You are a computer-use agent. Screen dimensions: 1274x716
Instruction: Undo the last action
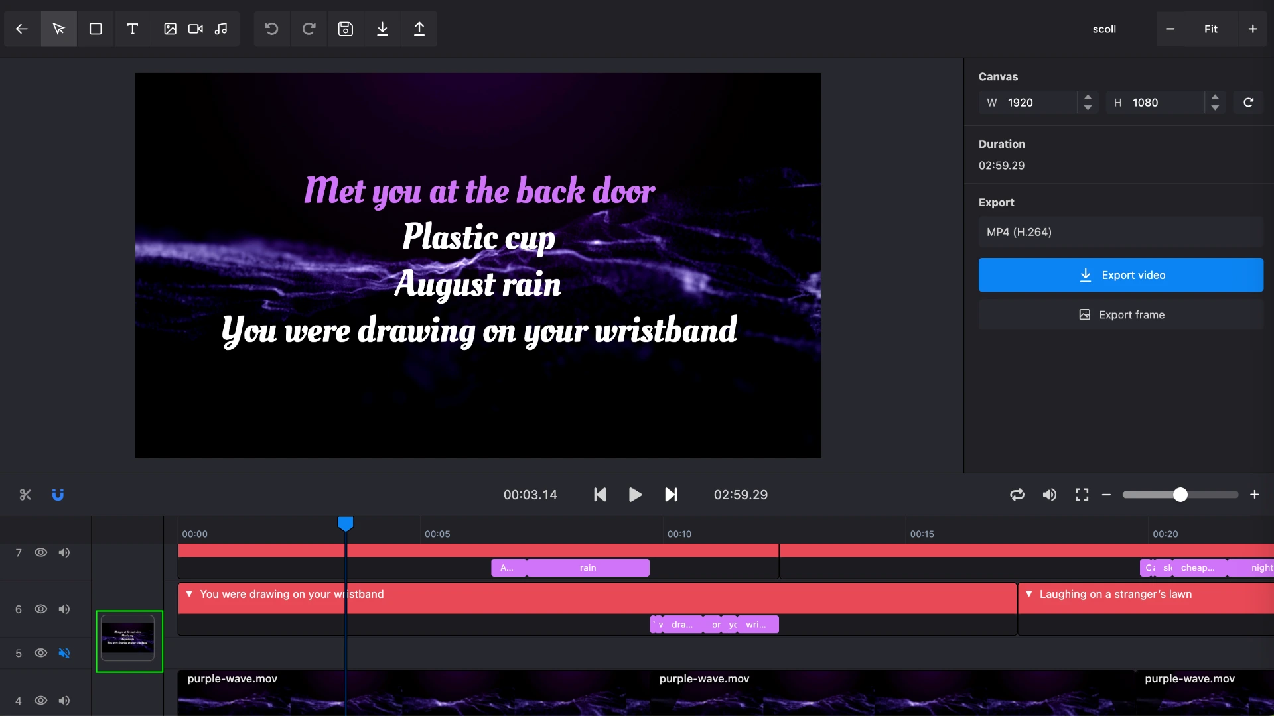[271, 29]
